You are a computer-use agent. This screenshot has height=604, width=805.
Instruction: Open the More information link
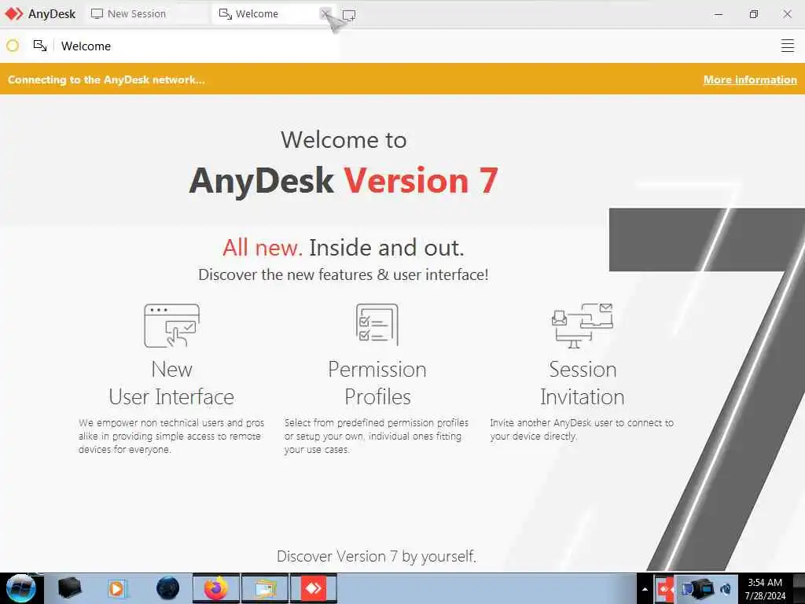coord(750,79)
